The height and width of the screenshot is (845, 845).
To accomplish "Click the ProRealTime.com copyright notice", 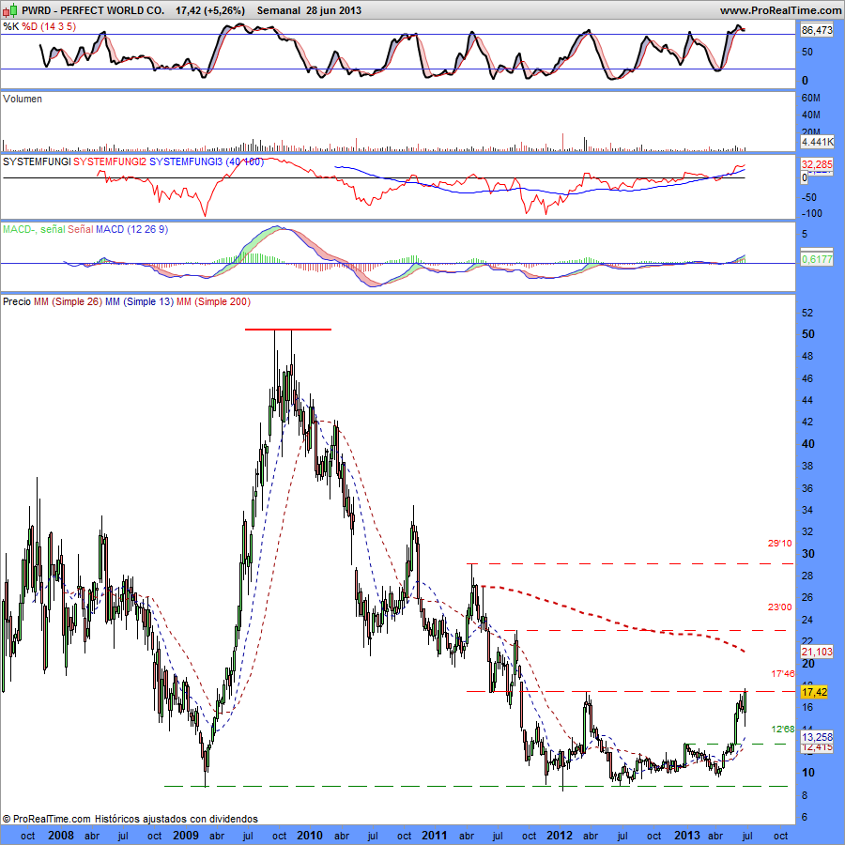I will (130, 819).
